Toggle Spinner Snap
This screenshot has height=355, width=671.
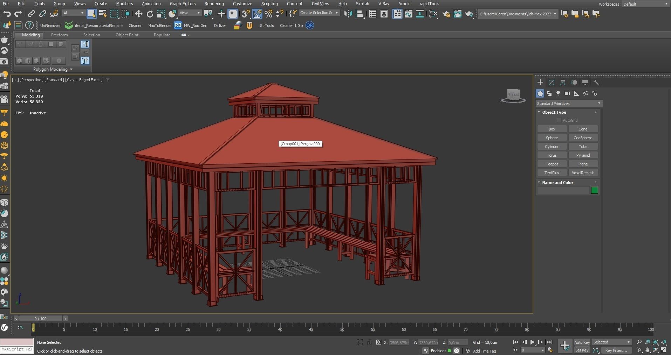(280, 14)
